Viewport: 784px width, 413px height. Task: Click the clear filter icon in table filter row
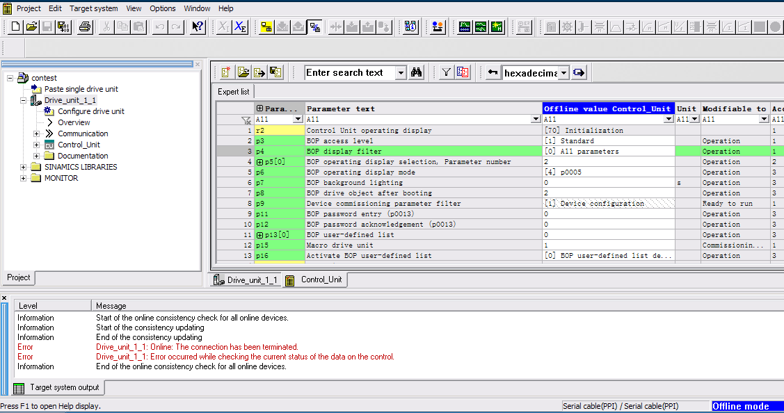click(x=246, y=120)
